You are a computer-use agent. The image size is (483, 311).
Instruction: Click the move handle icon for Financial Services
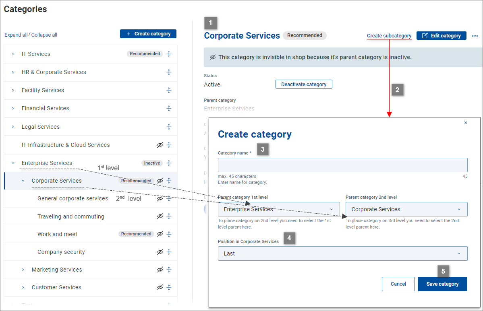pos(169,108)
